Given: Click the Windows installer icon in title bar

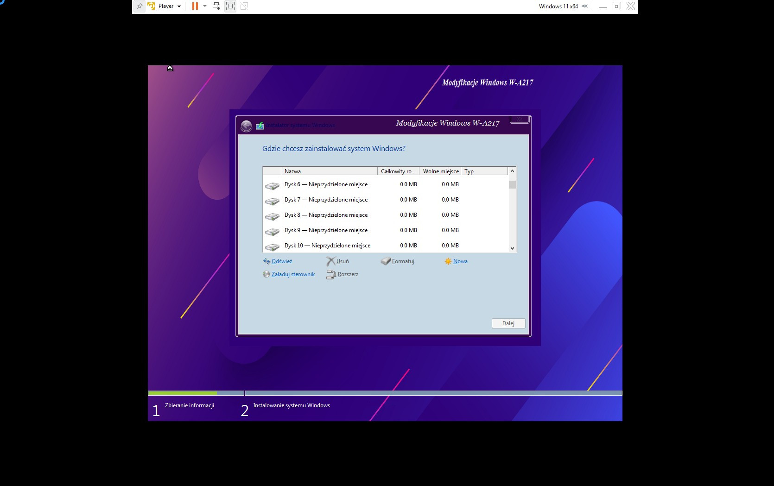Looking at the screenshot, I should [x=260, y=126].
